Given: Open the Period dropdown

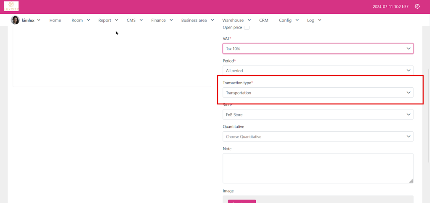Looking at the screenshot, I should pos(317,70).
